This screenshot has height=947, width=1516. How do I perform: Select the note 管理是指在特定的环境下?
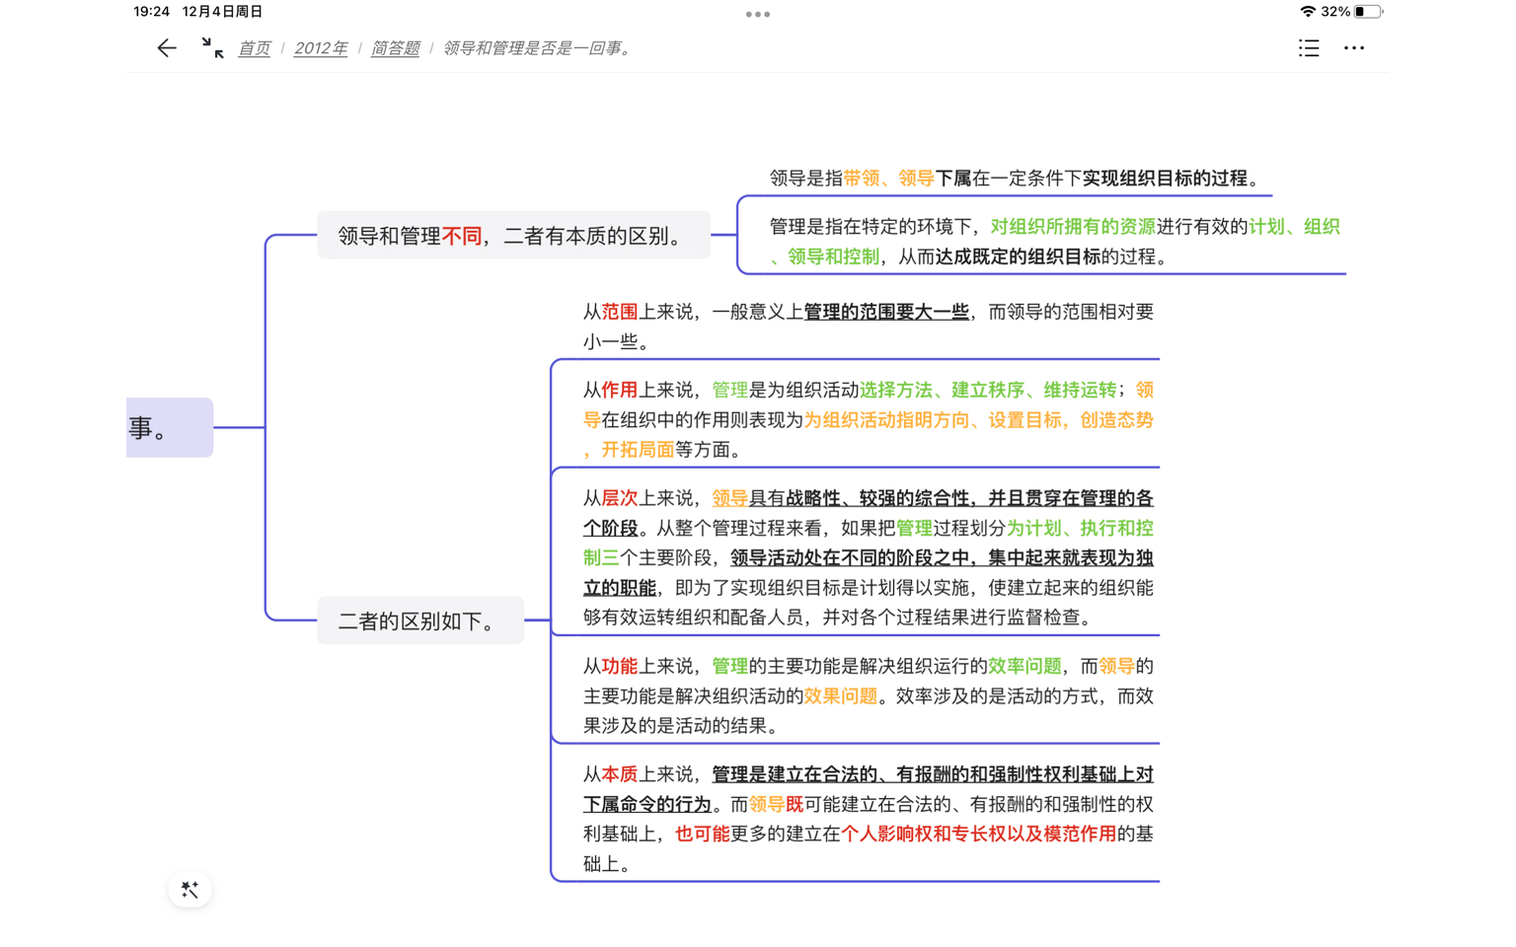pos(1054,242)
